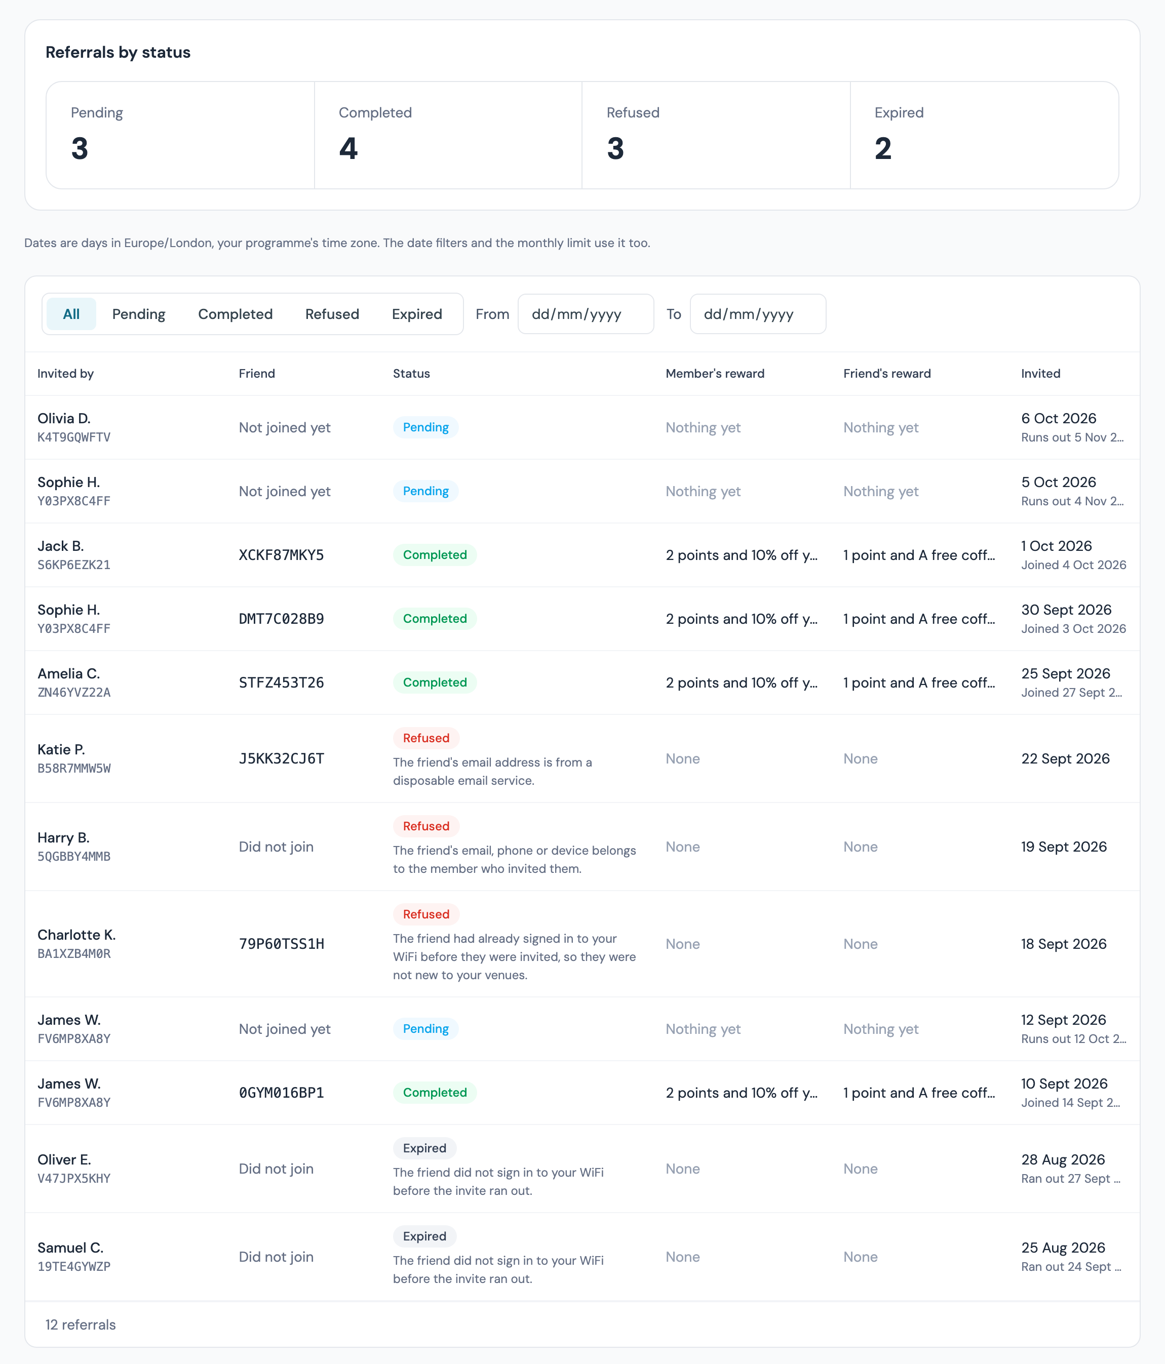Click Refused badge in Katie P. row

[x=426, y=738]
